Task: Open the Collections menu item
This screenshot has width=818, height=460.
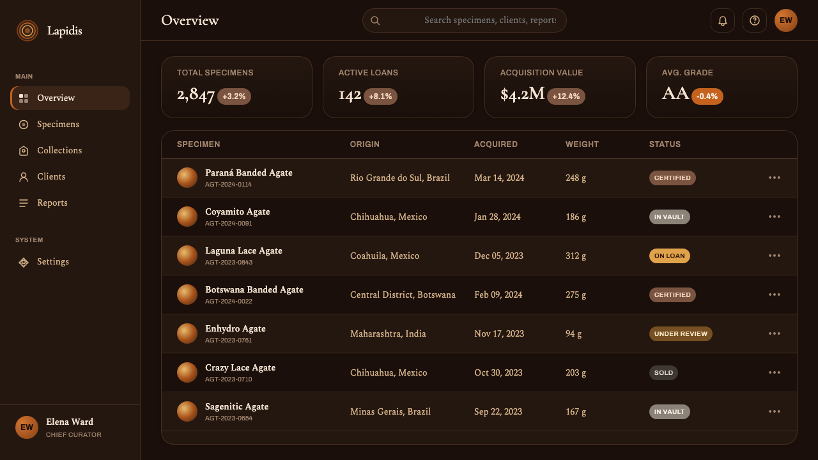Action: [x=70, y=151]
